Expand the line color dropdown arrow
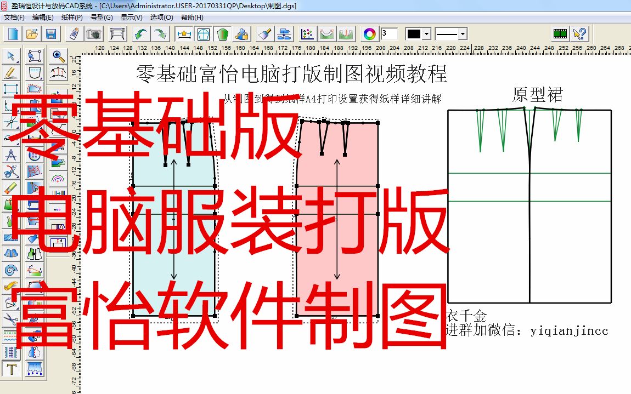This screenshot has width=631, height=394. [427, 34]
